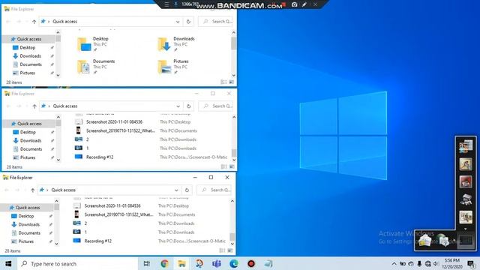Open Desktop folder tile in top Explorer window
The height and width of the screenshot is (270, 480).
click(x=93, y=44)
